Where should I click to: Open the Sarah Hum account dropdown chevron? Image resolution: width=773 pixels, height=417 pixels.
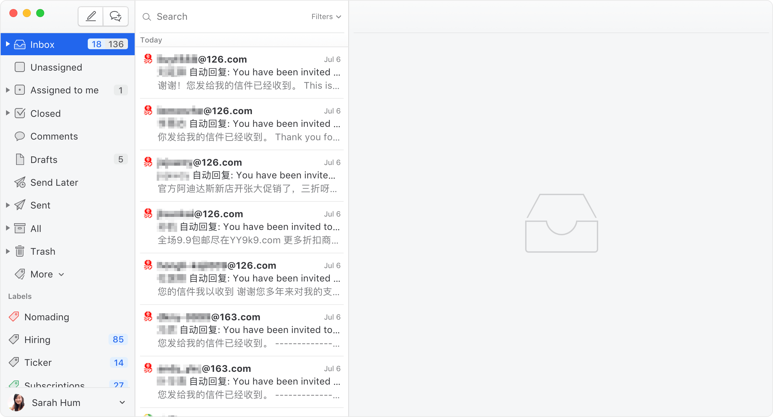pos(122,402)
